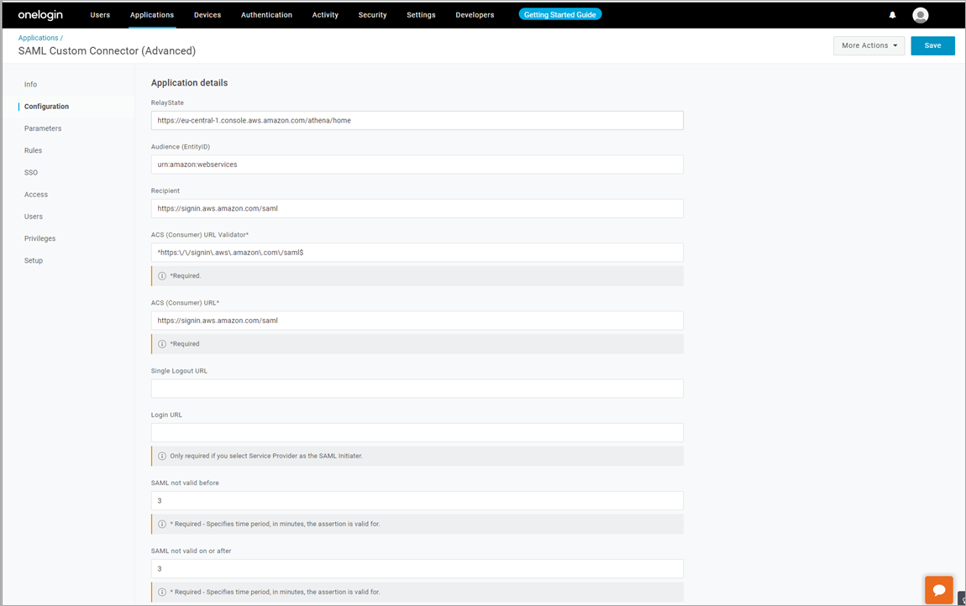Image resolution: width=966 pixels, height=606 pixels.
Task: Click the Getting Started Guide button
Action: pyautogui.click(x=560, y=14)
